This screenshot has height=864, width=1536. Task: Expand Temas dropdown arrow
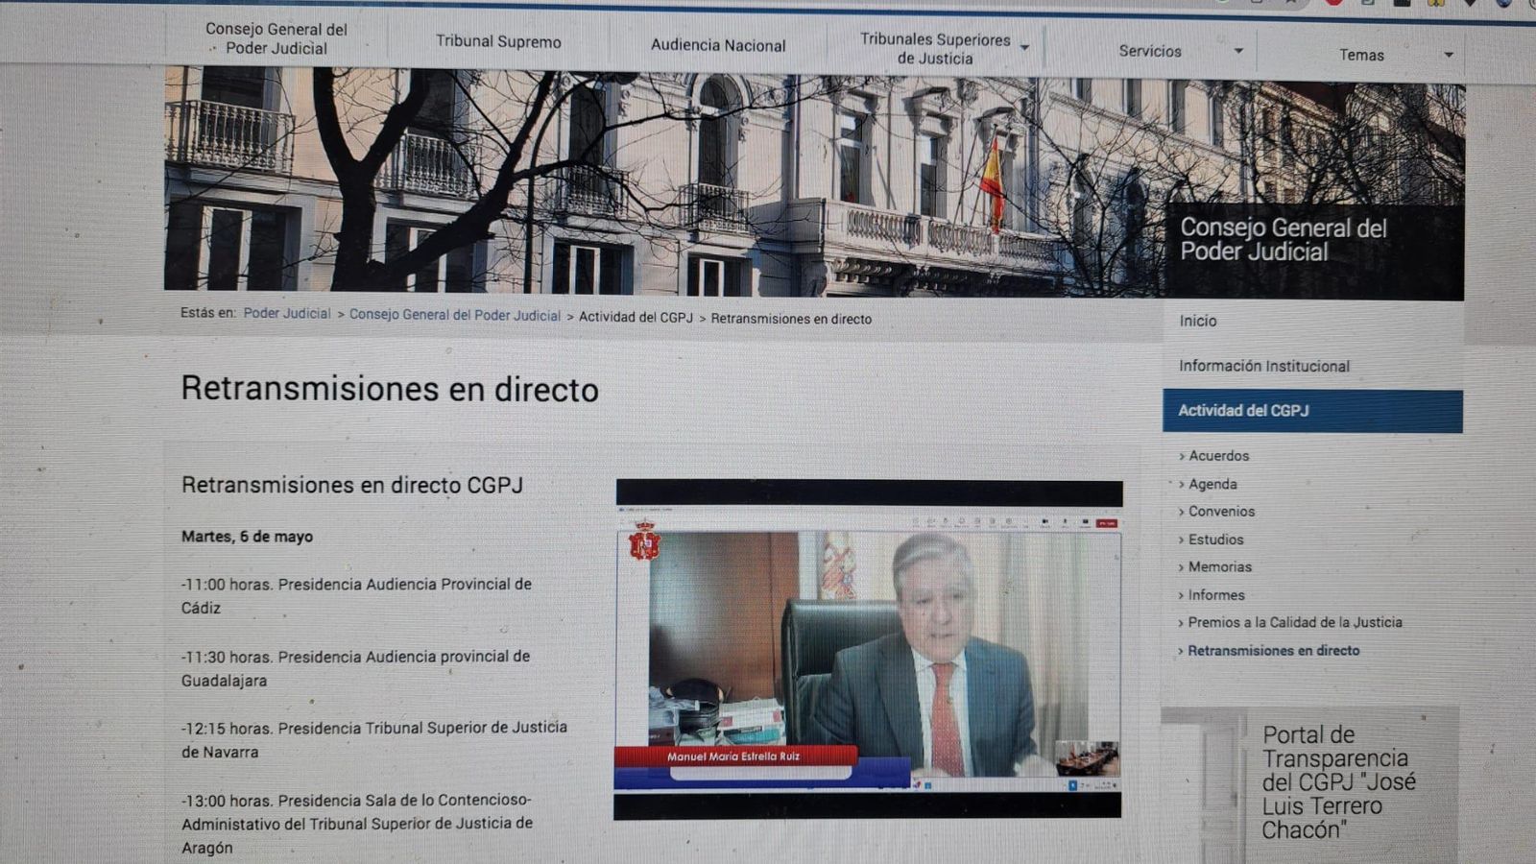[x=1449, y=55]
